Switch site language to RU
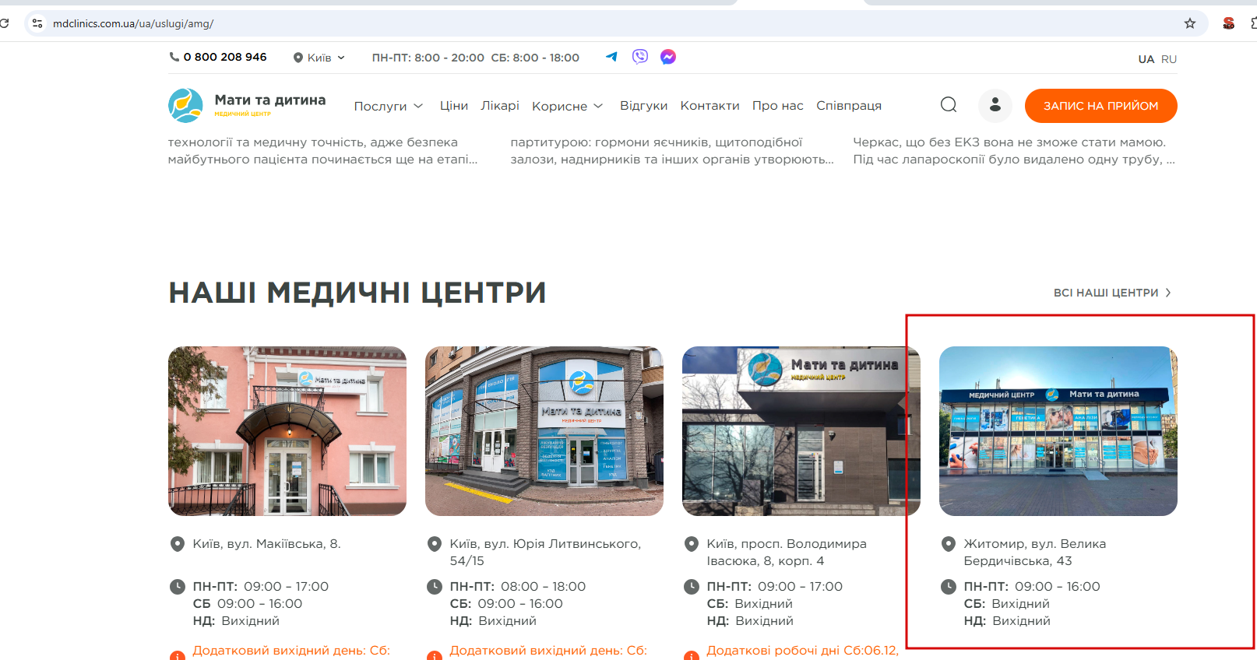This screenshot has height=660, width=1257. coord(1169,59)
